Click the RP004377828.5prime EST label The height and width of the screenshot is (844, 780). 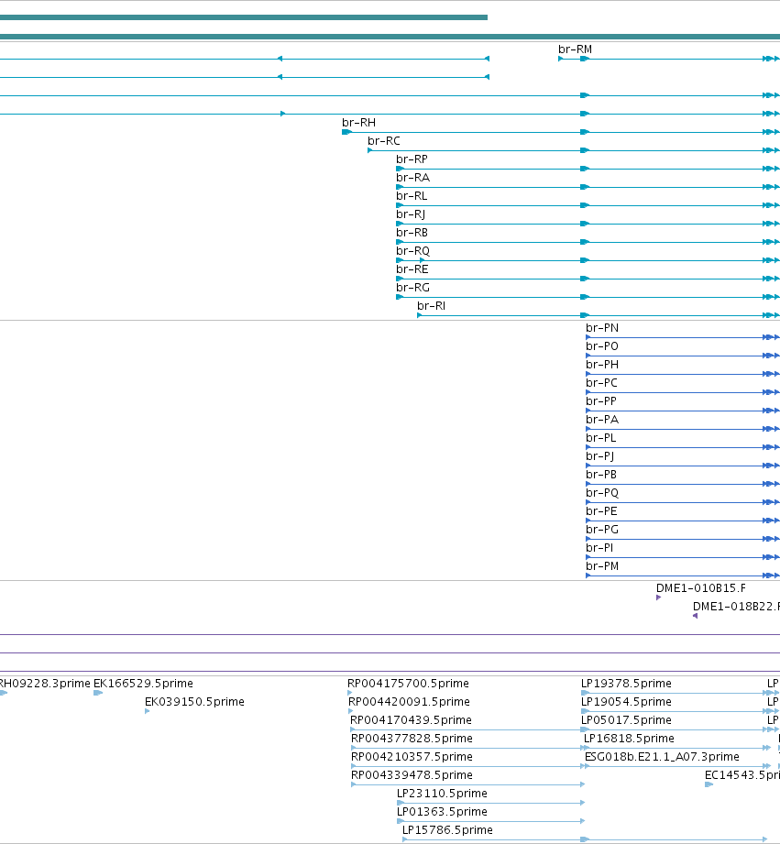412,739
